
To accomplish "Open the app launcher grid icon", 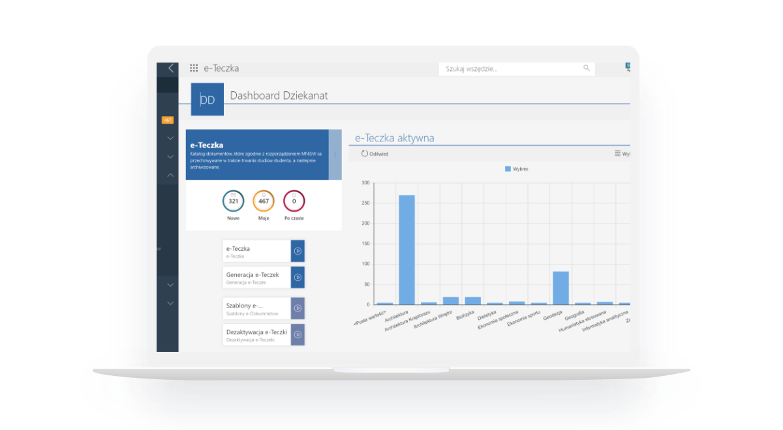I will click(194, 68).
